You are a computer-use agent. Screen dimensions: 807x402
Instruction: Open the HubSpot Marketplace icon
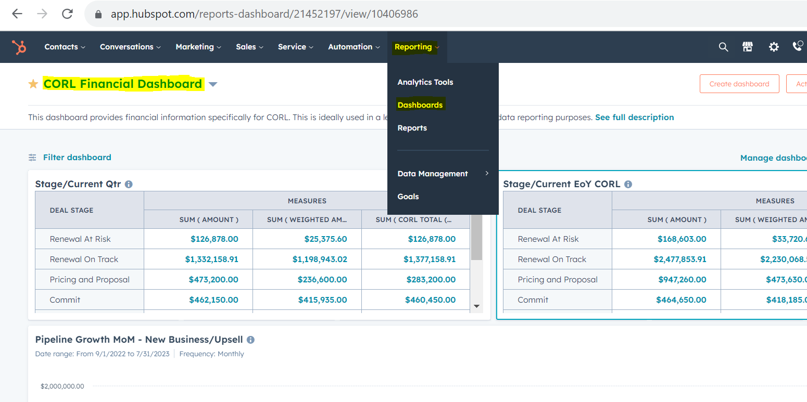748,47
